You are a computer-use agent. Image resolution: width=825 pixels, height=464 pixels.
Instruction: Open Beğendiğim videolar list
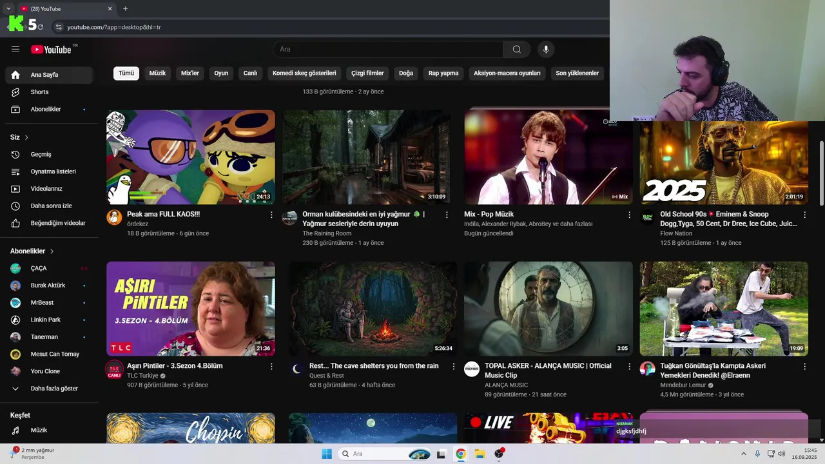pyautogui.click(x=49, y=223)
